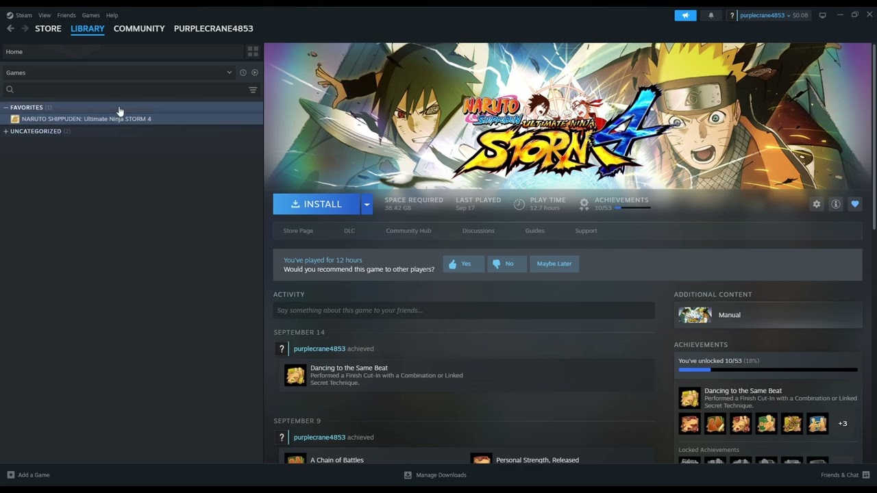Show recent games clock filter
Viewport: 877px width, 493px height.
click(243, 73)
